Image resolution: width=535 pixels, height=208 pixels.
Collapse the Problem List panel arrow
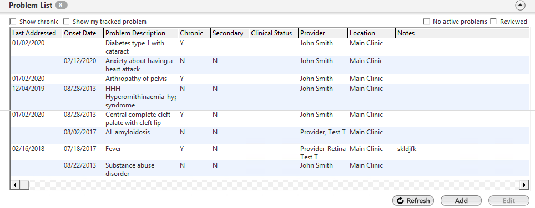click(x=520, y=6)
